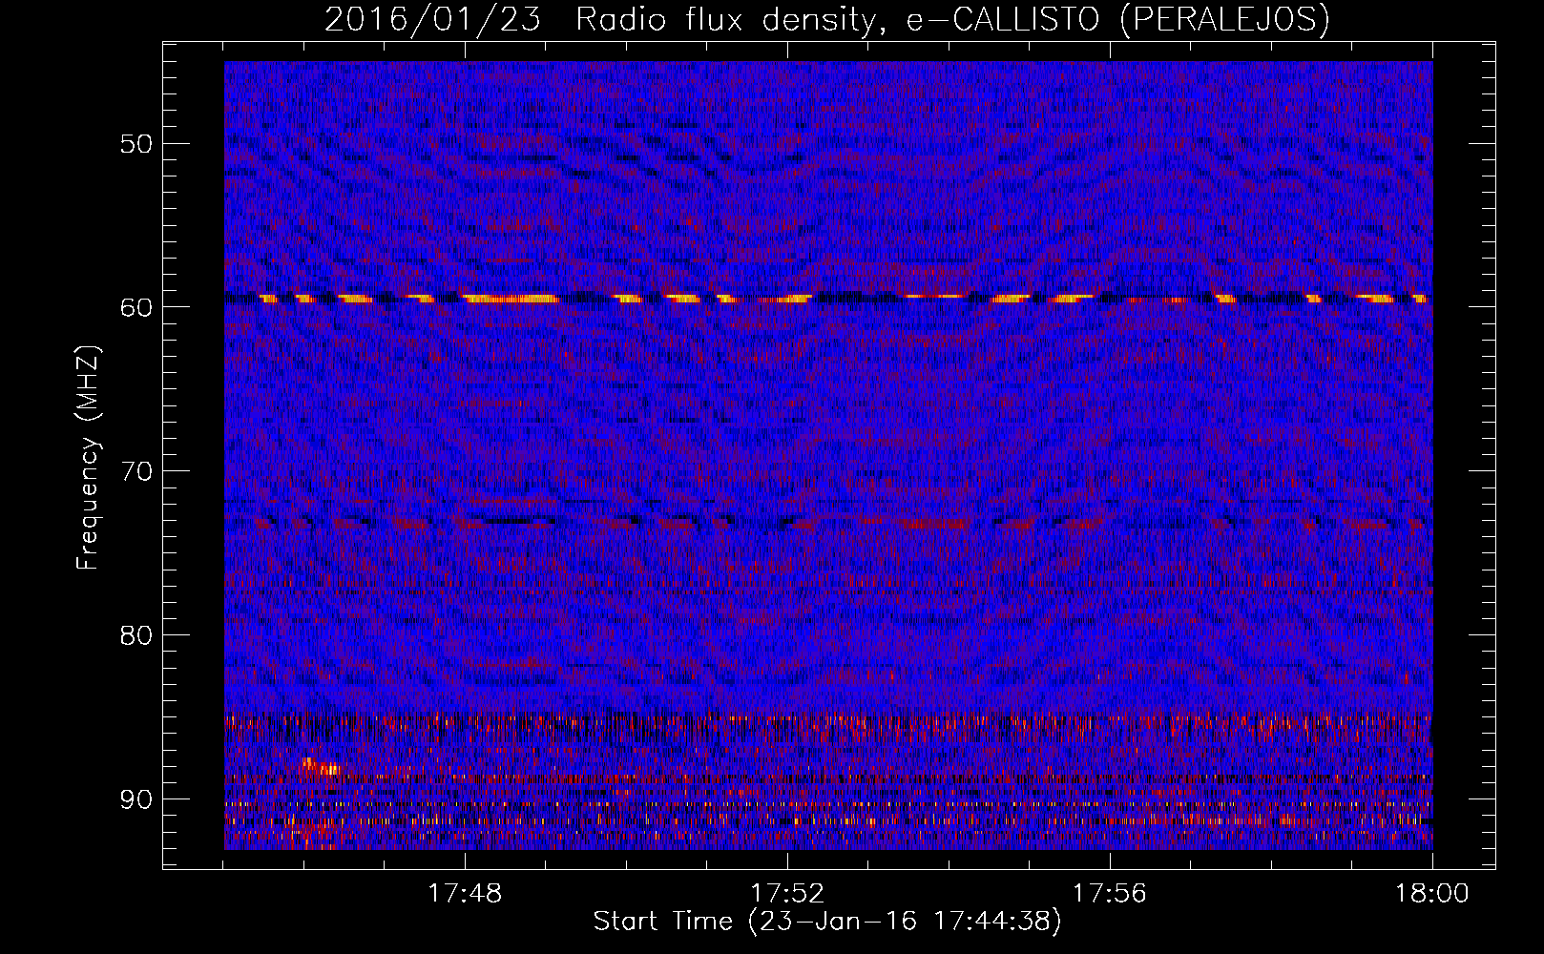Click the 17:56 time tick label
This screenshot has width=1544, height=954.
pos(1110,894)
